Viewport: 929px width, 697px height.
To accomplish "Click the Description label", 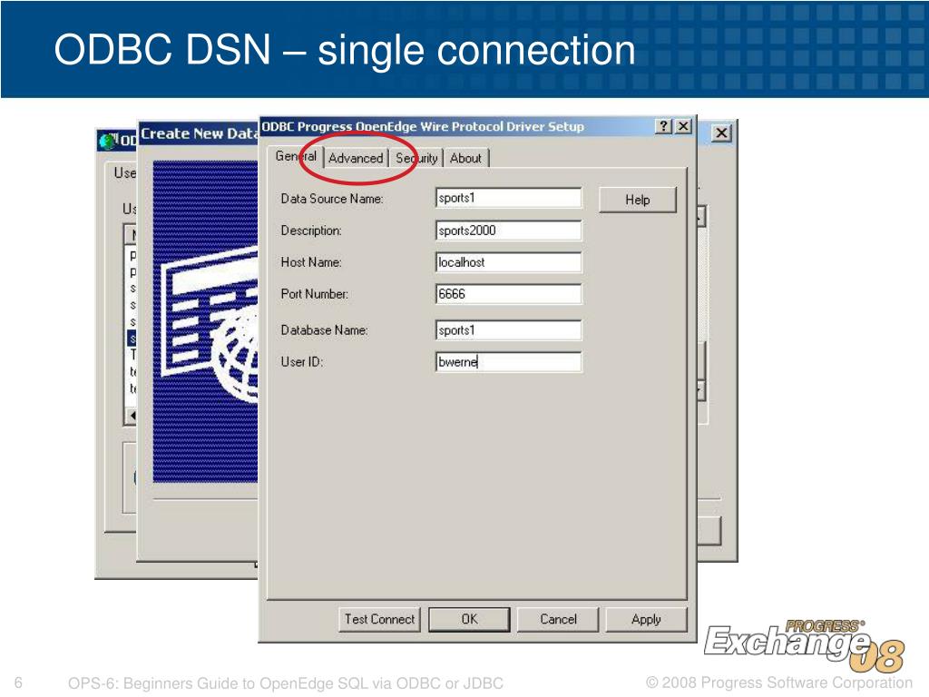I will (311, 231).
